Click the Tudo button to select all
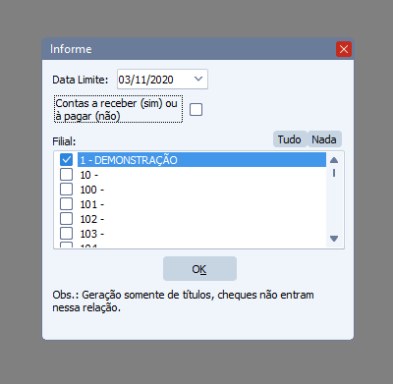Screen dimensions: 393x384 [290, 139]
